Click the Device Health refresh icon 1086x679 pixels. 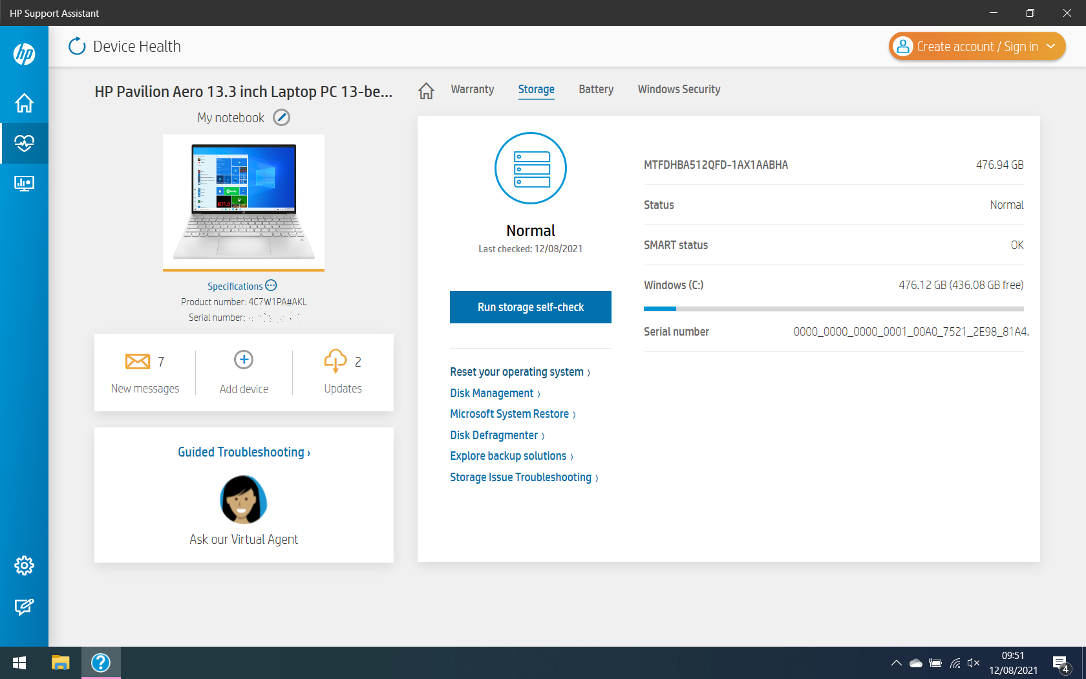tap(77, 46)
